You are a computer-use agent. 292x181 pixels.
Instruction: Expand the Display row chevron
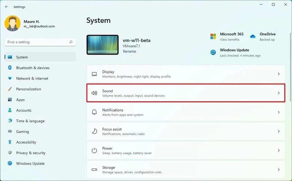[278, 74]
